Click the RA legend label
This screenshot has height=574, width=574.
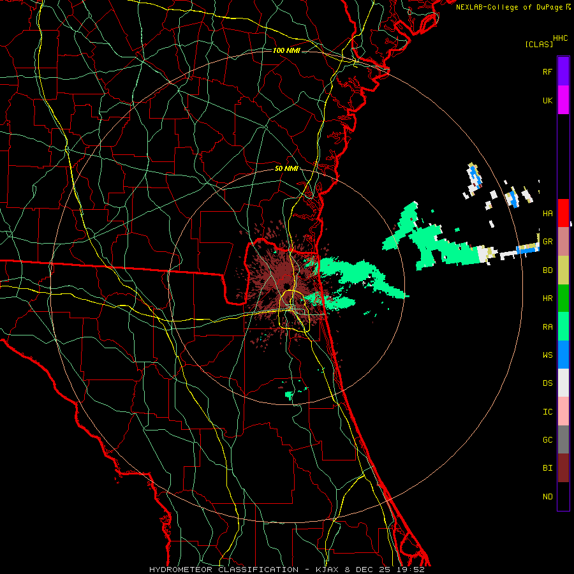[547, 327]
